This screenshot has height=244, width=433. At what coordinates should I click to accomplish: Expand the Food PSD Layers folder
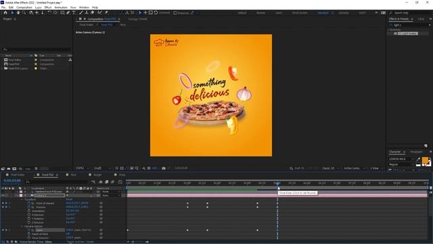point(2,68)
